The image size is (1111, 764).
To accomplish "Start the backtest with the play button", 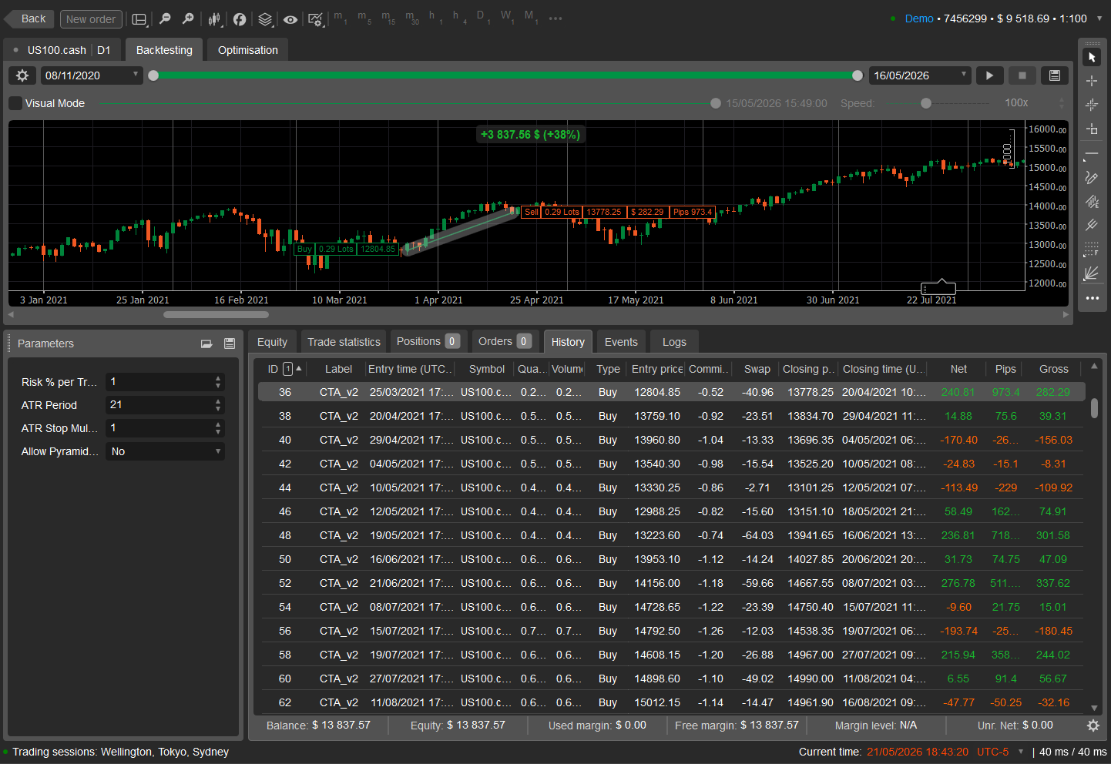I will pyautogui.click(x=990, y=75).
